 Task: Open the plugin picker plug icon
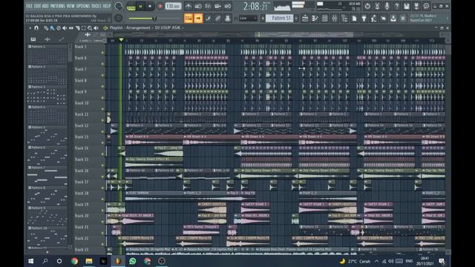click(x=364, y=19)
